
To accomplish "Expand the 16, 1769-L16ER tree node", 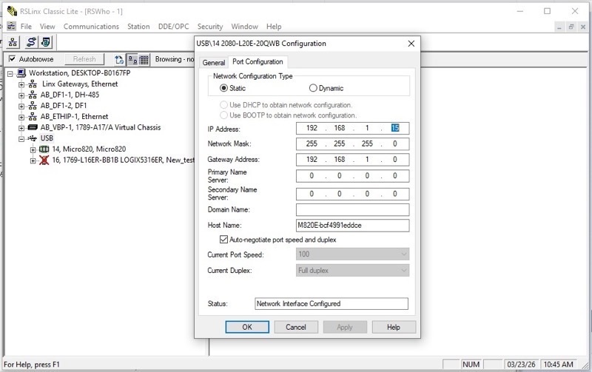I will [x=33, y=160].
